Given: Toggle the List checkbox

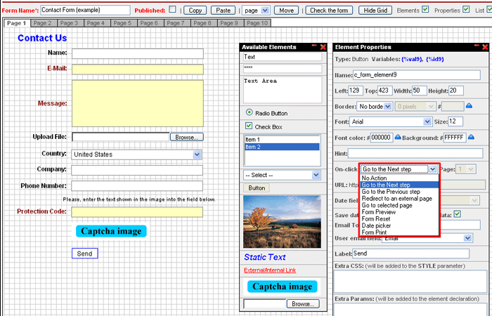Looking at the screenshot, I should pos(489,9).
